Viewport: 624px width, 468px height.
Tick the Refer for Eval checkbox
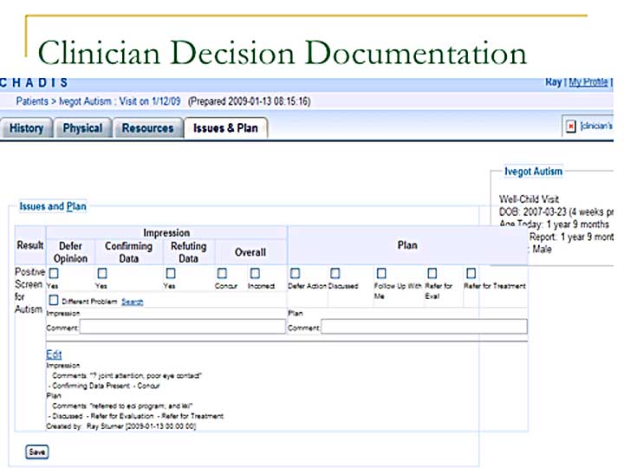[432, 273]
